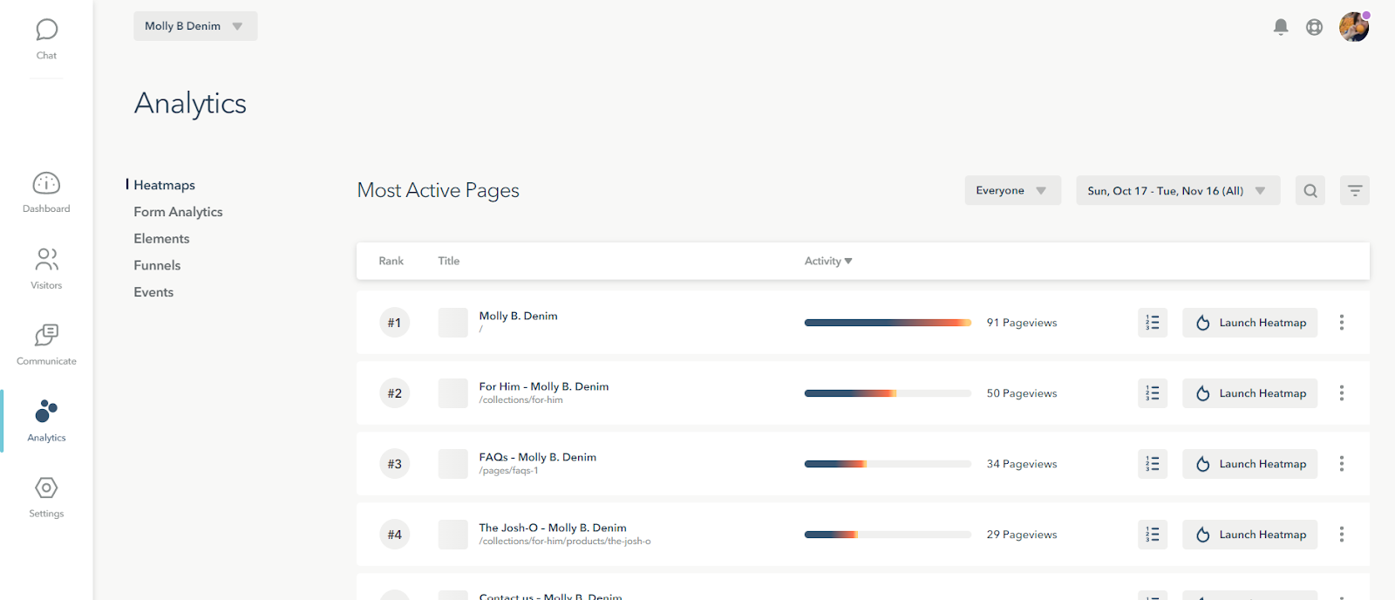Expand the Molly B Denim site selector

tap(195, 26)
